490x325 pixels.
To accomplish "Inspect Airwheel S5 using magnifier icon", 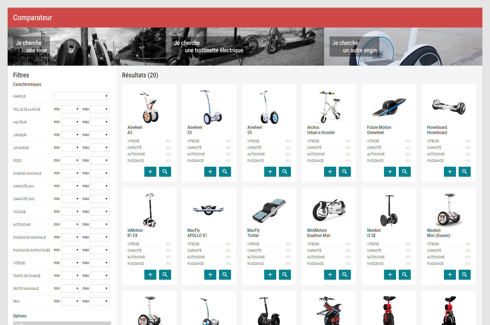I will 285,172.
